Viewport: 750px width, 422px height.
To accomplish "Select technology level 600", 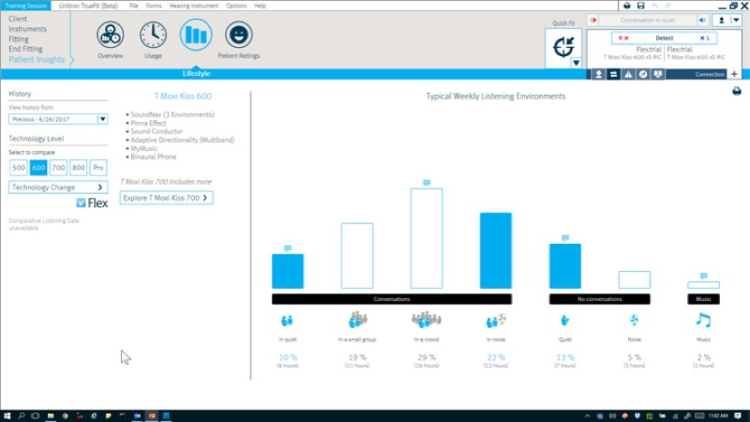I will tap(38, 168).
